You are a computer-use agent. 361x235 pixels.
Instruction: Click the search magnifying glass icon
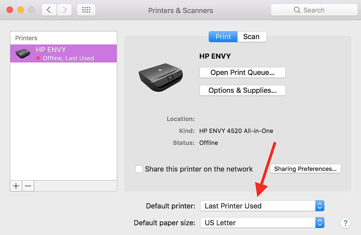(297, 10)
